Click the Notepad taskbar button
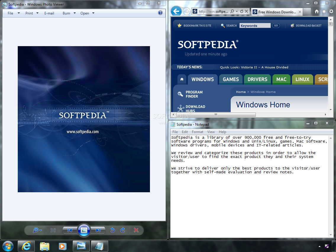Image resolution: width=336 pixels, height=252 pixels. (x=100, y=246)
